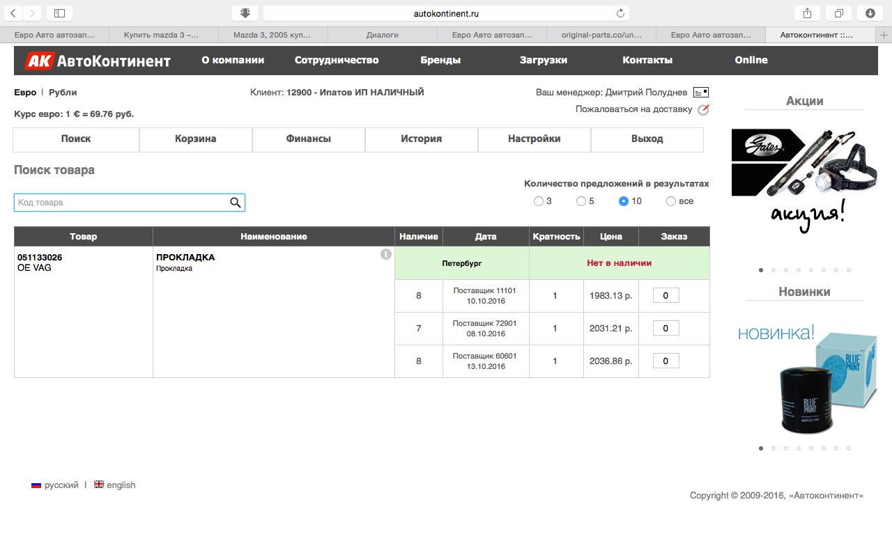Click 'Поставщик 11101' supplier cell
The height and width of the screenshot is (557, 892).
tap(485, 296)
